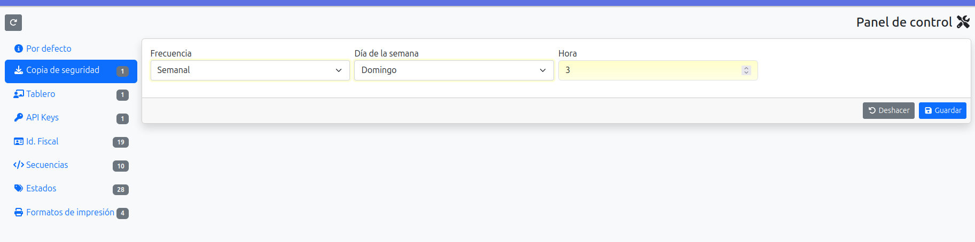Screen dimensions: 975x242
Task: Open the Frecuencia dropdown
Action: [249, 70]
